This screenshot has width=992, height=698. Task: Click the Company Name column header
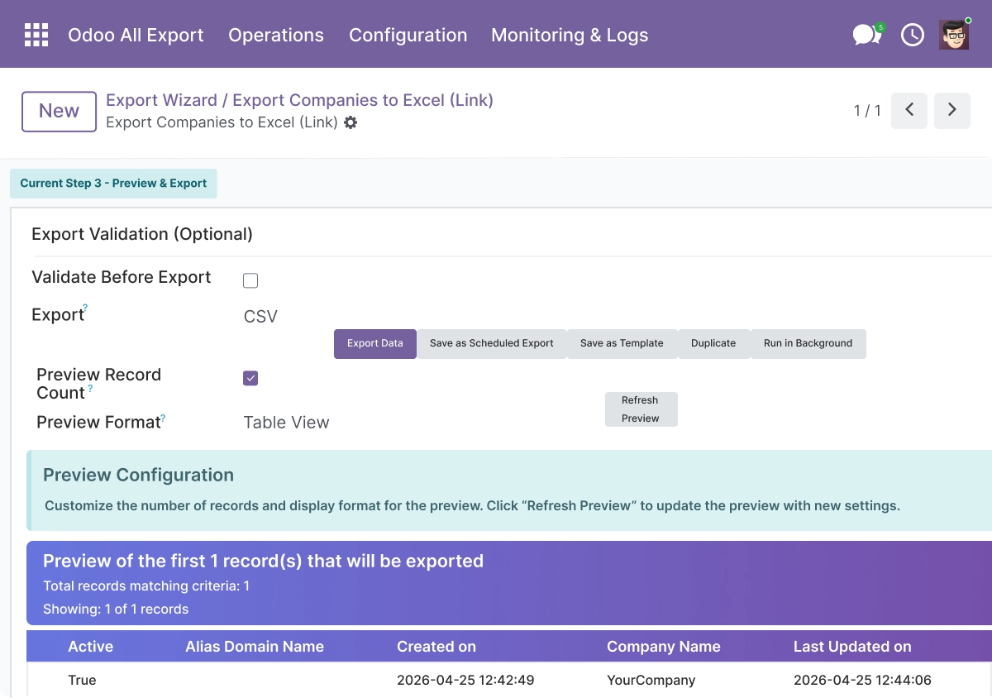click(664, 647)
